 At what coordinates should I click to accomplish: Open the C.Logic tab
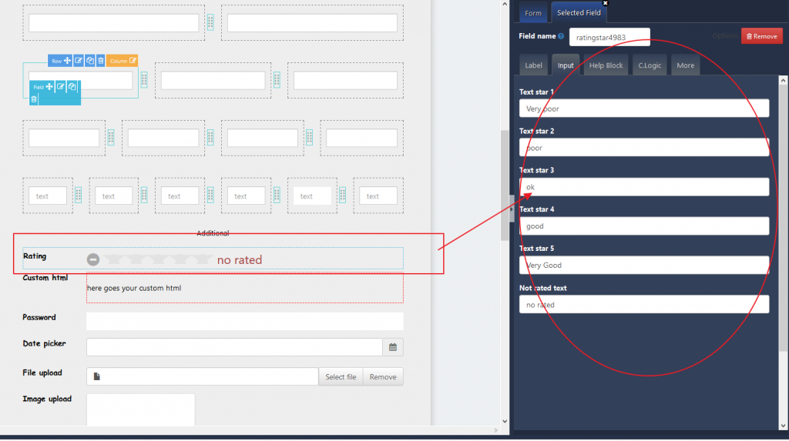tap(650, 65)
